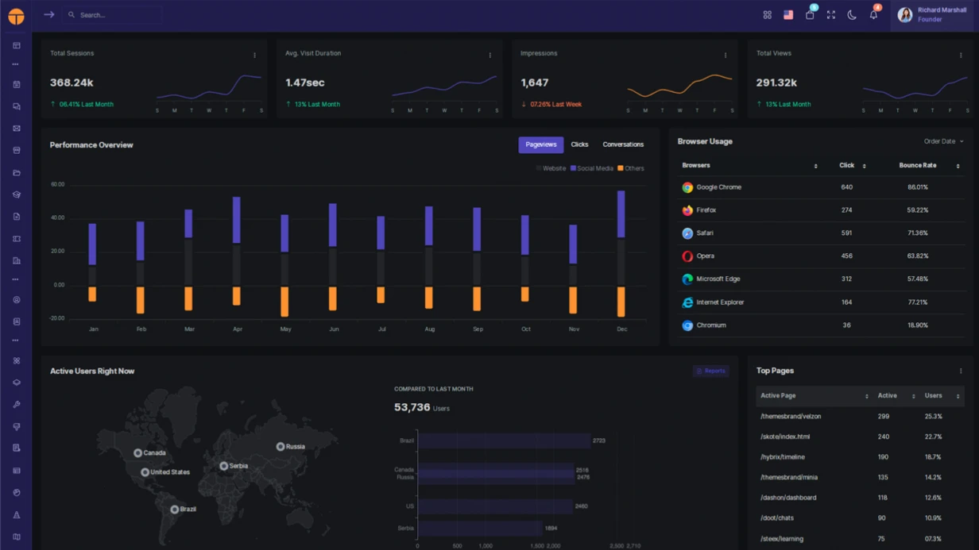Open the mail icon in the sidebar

pos(16,128)
